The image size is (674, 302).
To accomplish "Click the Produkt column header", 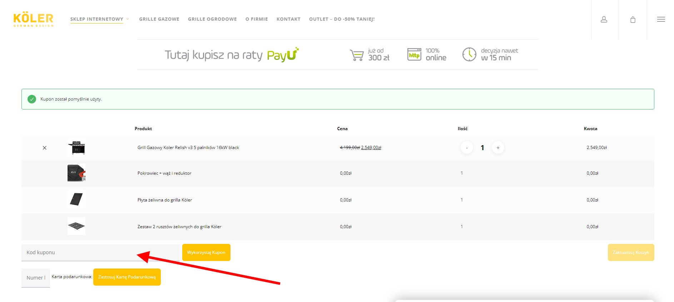I will click(x=143, y=129).
